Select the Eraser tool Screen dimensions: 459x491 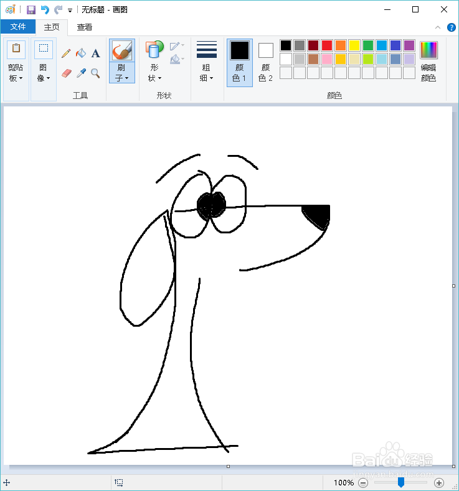(66, 73)
